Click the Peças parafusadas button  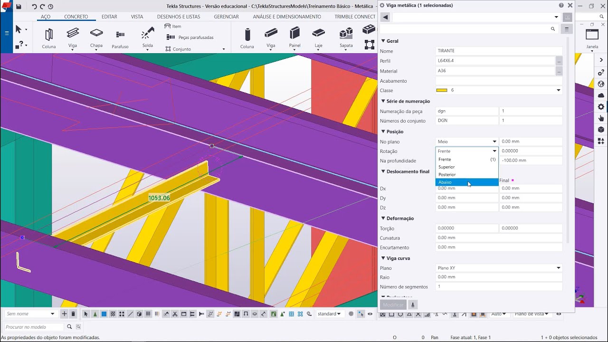(190, 38)
